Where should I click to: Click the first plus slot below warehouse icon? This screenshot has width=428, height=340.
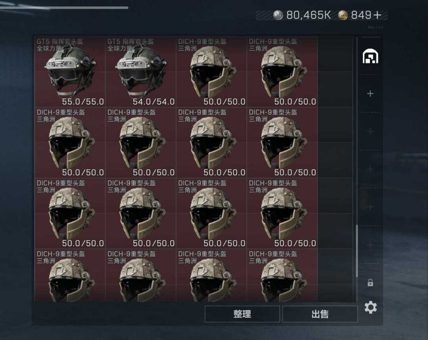[x=370, y=94]
